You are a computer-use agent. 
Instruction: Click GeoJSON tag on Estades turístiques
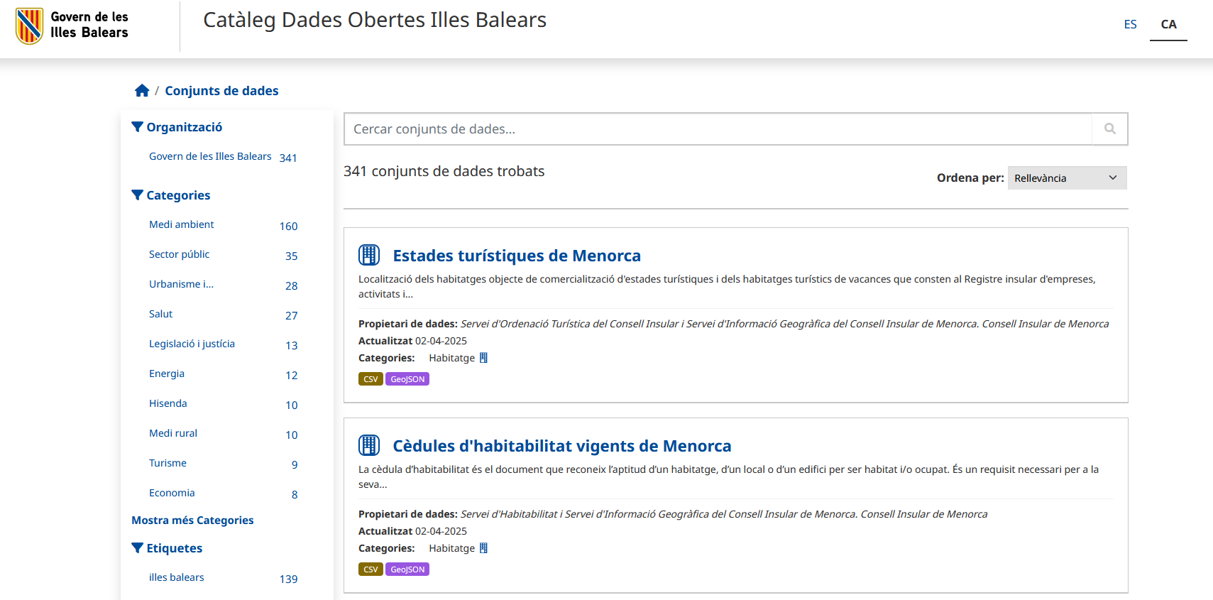click(407, 379)
